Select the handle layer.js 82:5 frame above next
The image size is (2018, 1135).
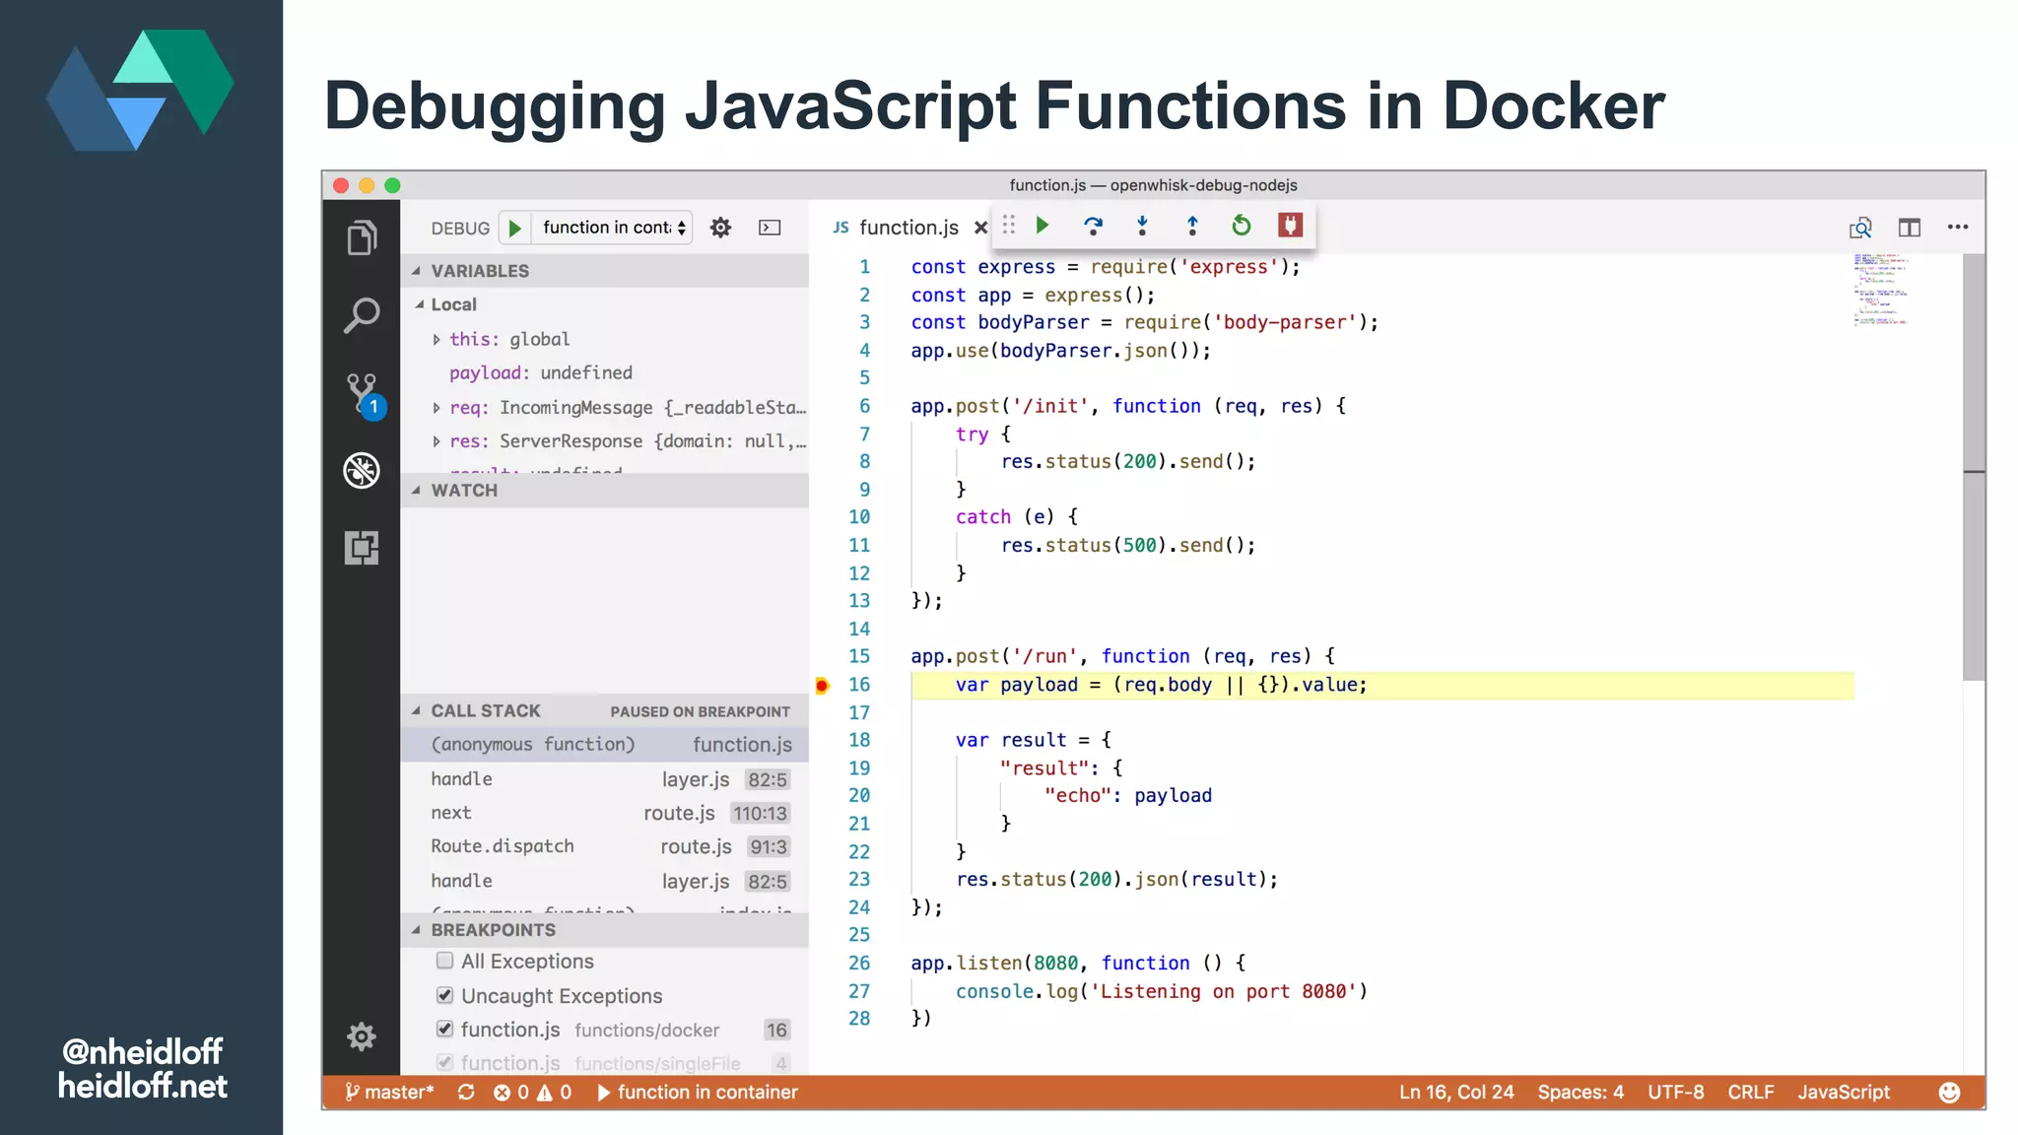[x=604, y=779]
